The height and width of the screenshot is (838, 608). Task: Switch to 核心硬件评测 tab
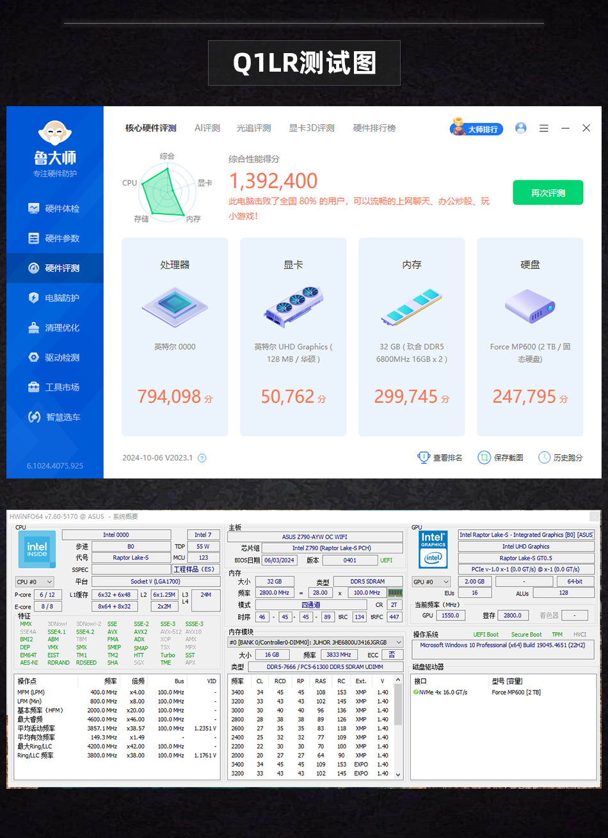click(151, 128)
